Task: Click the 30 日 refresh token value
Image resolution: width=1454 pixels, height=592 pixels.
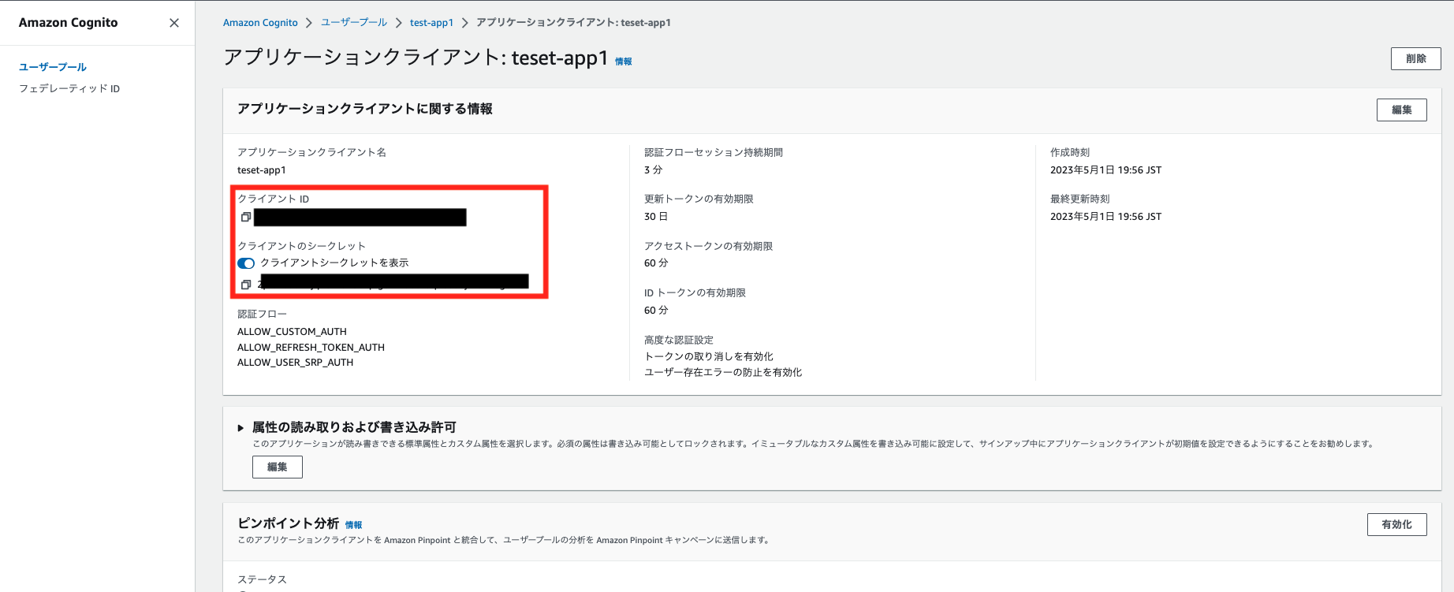Action: [x=655, y=217]
